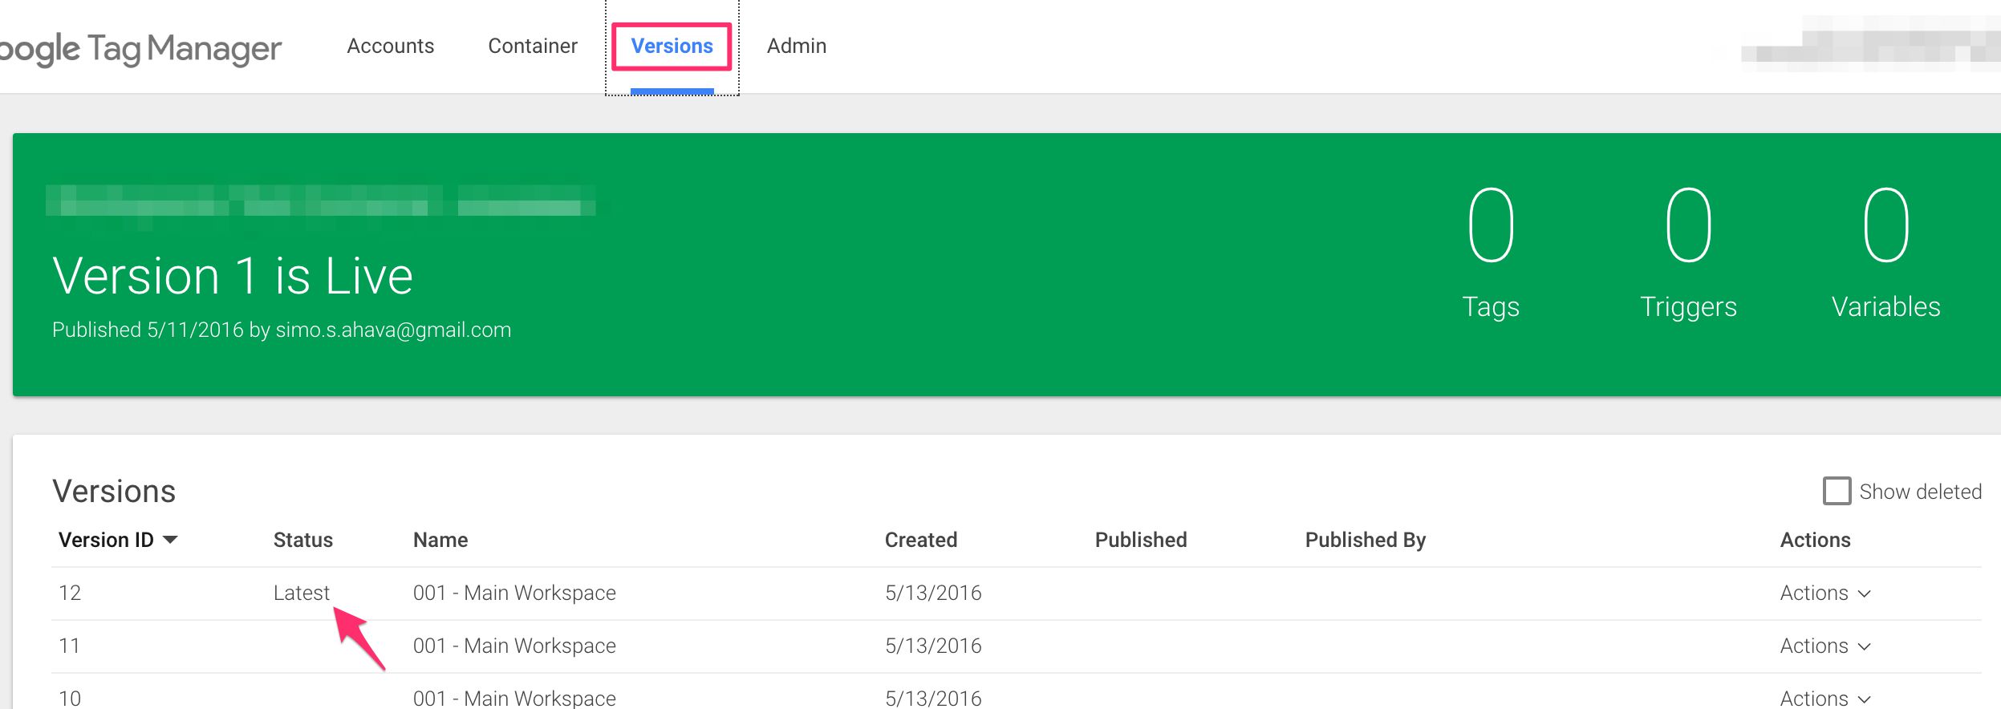Open version 12 Main Workspace row
2001x709 pixels.
(1016, 594)
